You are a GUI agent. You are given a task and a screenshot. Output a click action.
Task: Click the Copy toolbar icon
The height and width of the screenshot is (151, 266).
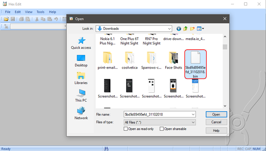click(x=43, y=19)
